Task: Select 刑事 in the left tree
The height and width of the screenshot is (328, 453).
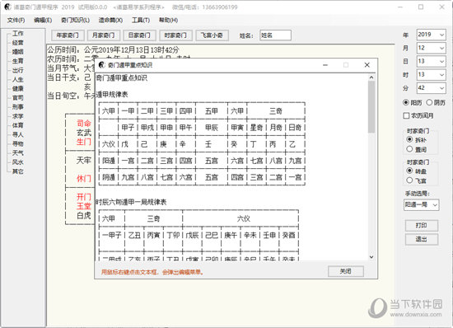Action: coord(18,107)
